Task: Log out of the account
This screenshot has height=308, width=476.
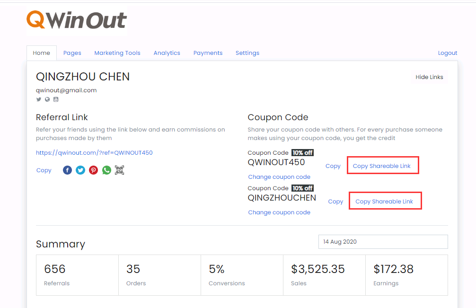Action: [x=447, y=53]
